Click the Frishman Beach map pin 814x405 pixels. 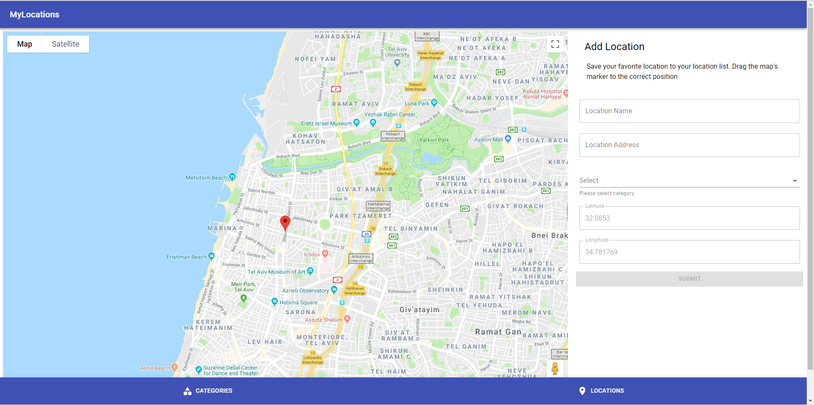(x=212, y=256)
